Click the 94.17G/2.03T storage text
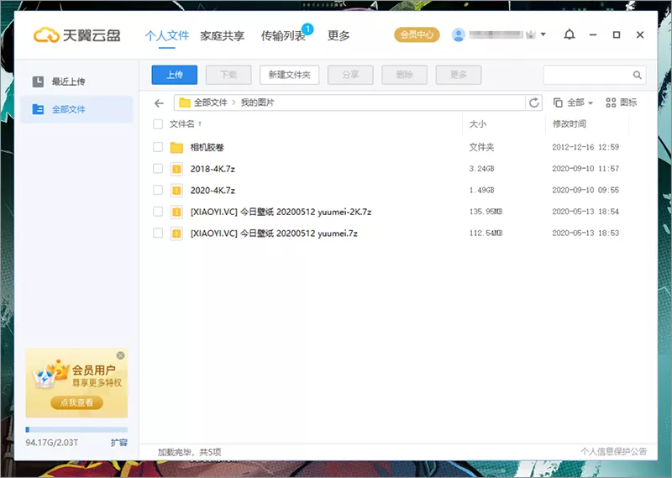Screen dimensions: 672x478 [x=52, y=443]
